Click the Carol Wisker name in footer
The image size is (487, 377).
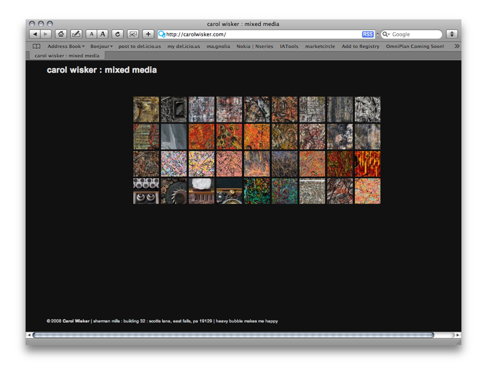[76, 321]
